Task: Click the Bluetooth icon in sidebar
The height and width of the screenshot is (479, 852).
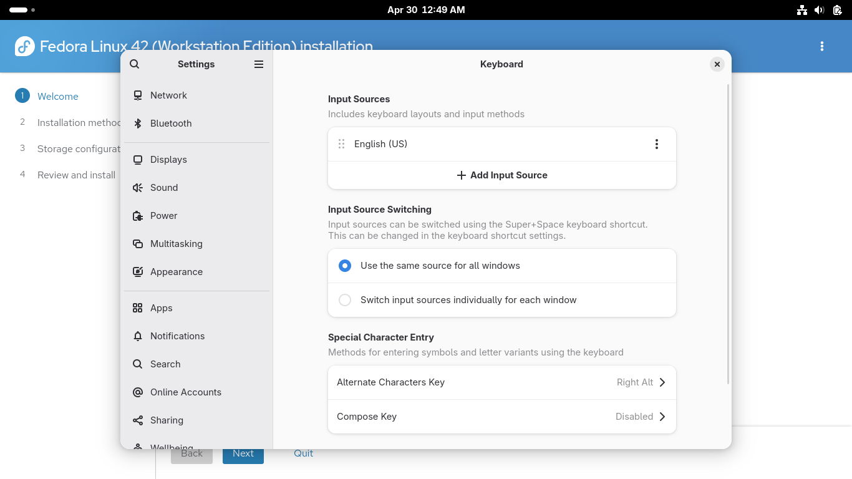Action: (138, 123)
